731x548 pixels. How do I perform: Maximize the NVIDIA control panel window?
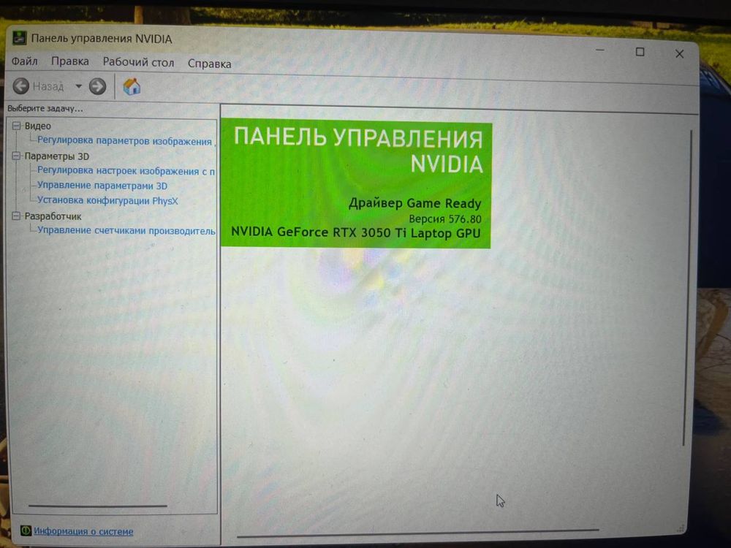click(x=640, y=52)
